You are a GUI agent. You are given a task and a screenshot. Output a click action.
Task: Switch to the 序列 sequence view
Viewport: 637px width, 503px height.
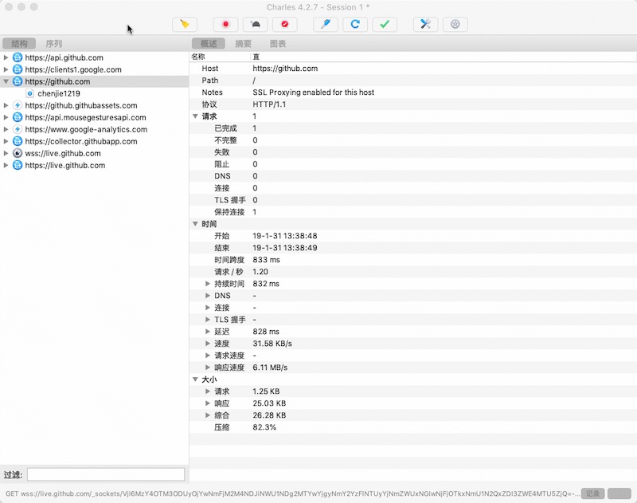click(53, 44)
